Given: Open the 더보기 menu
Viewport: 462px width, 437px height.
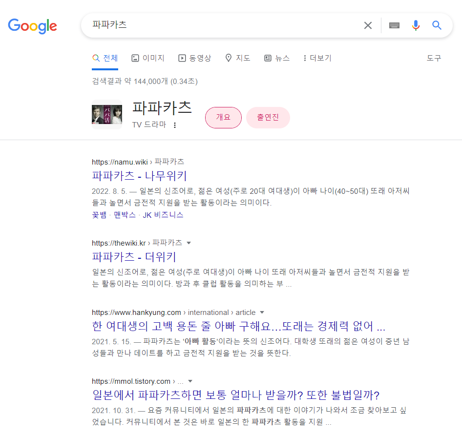Looking at the screenshot, I should pyautogui.click(x=317, y=58).
